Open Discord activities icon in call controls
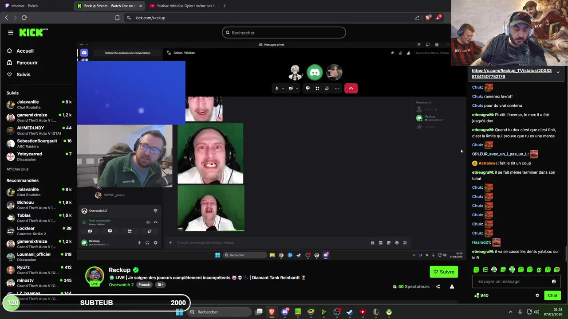The width and height of the screenshot is (568, 319). click(x=317, y=88)
